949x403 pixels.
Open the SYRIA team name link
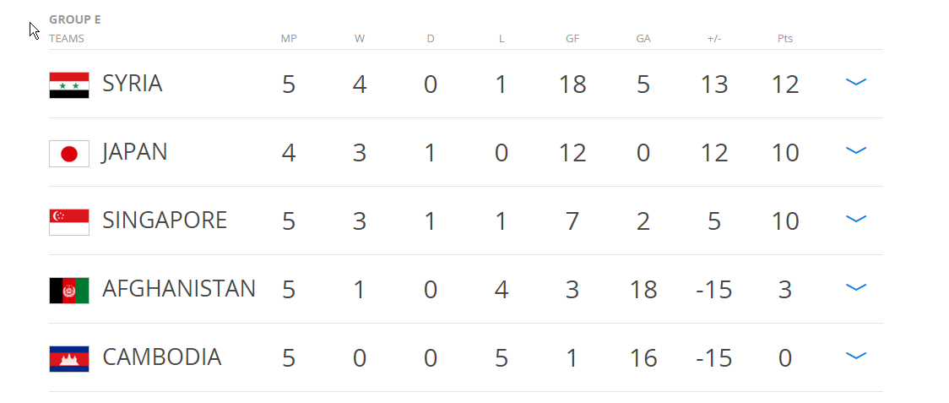pos(132,84)
